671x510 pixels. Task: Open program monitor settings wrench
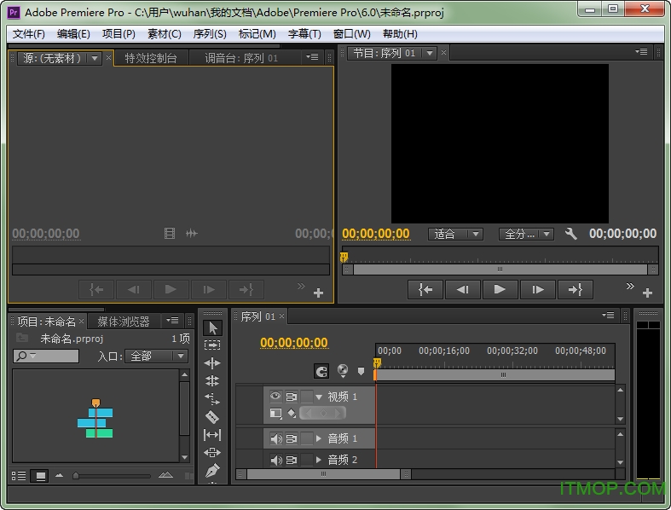pyautogui.click(x=571, y=234)
